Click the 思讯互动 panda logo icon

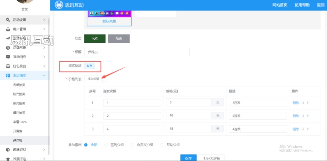[x=60, y=5]
